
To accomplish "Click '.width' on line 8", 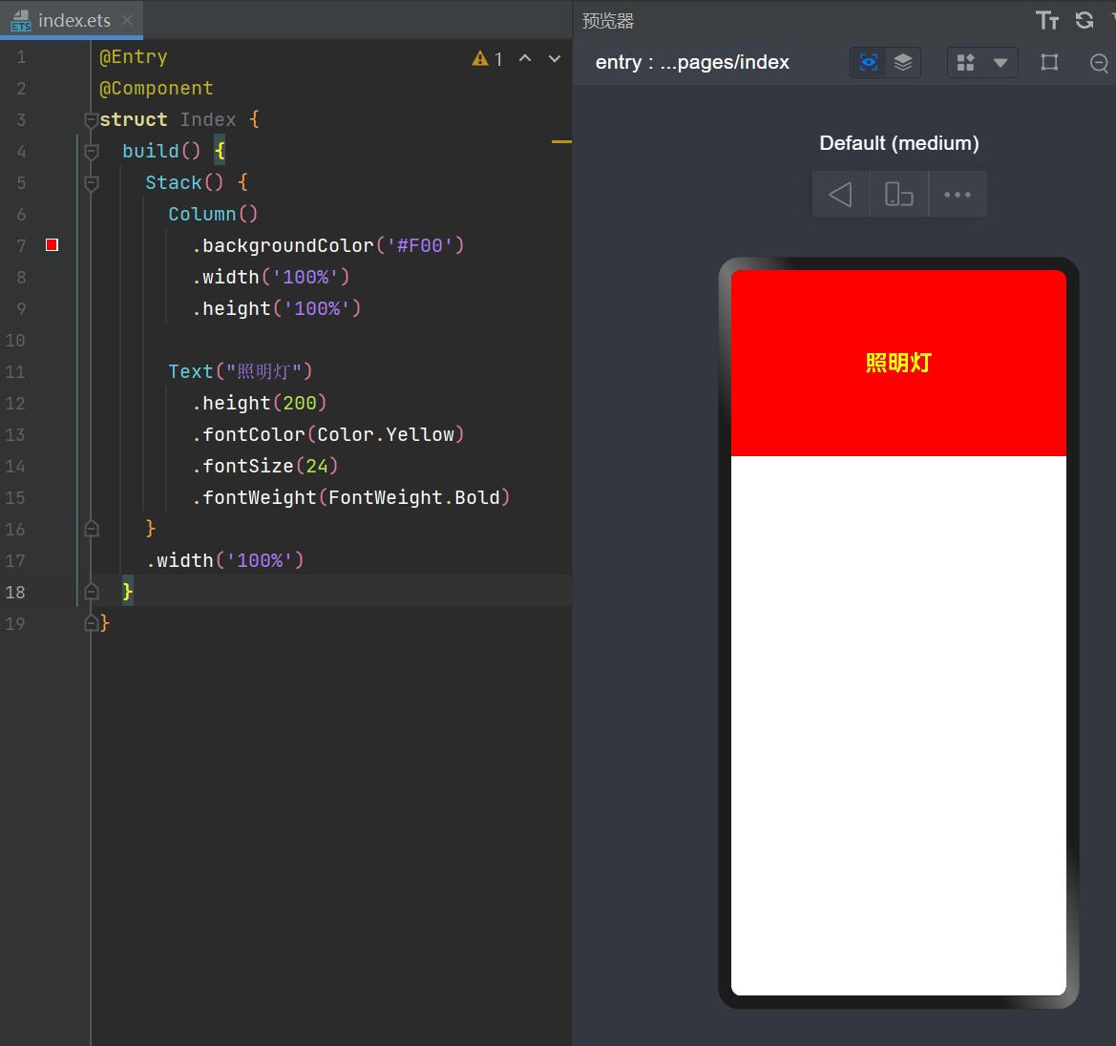I will click(x=225, y=277).
